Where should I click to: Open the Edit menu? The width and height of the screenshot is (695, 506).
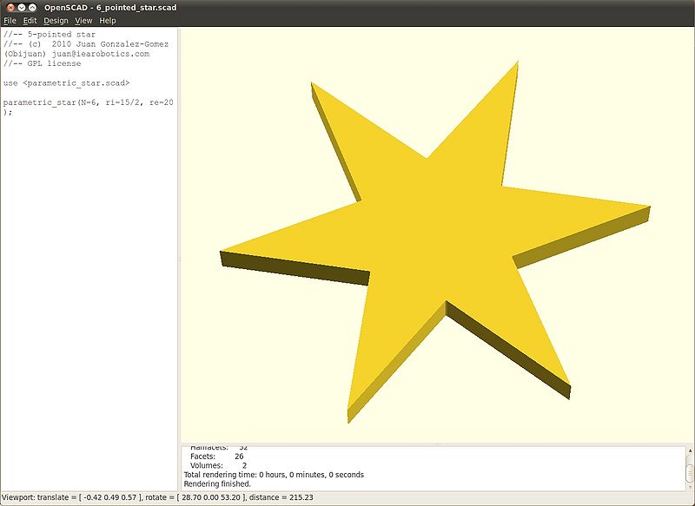30,20
